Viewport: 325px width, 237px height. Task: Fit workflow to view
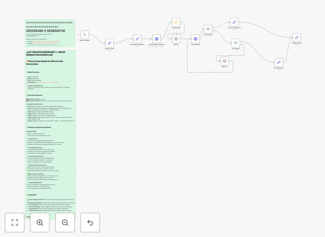pos(15,223)
